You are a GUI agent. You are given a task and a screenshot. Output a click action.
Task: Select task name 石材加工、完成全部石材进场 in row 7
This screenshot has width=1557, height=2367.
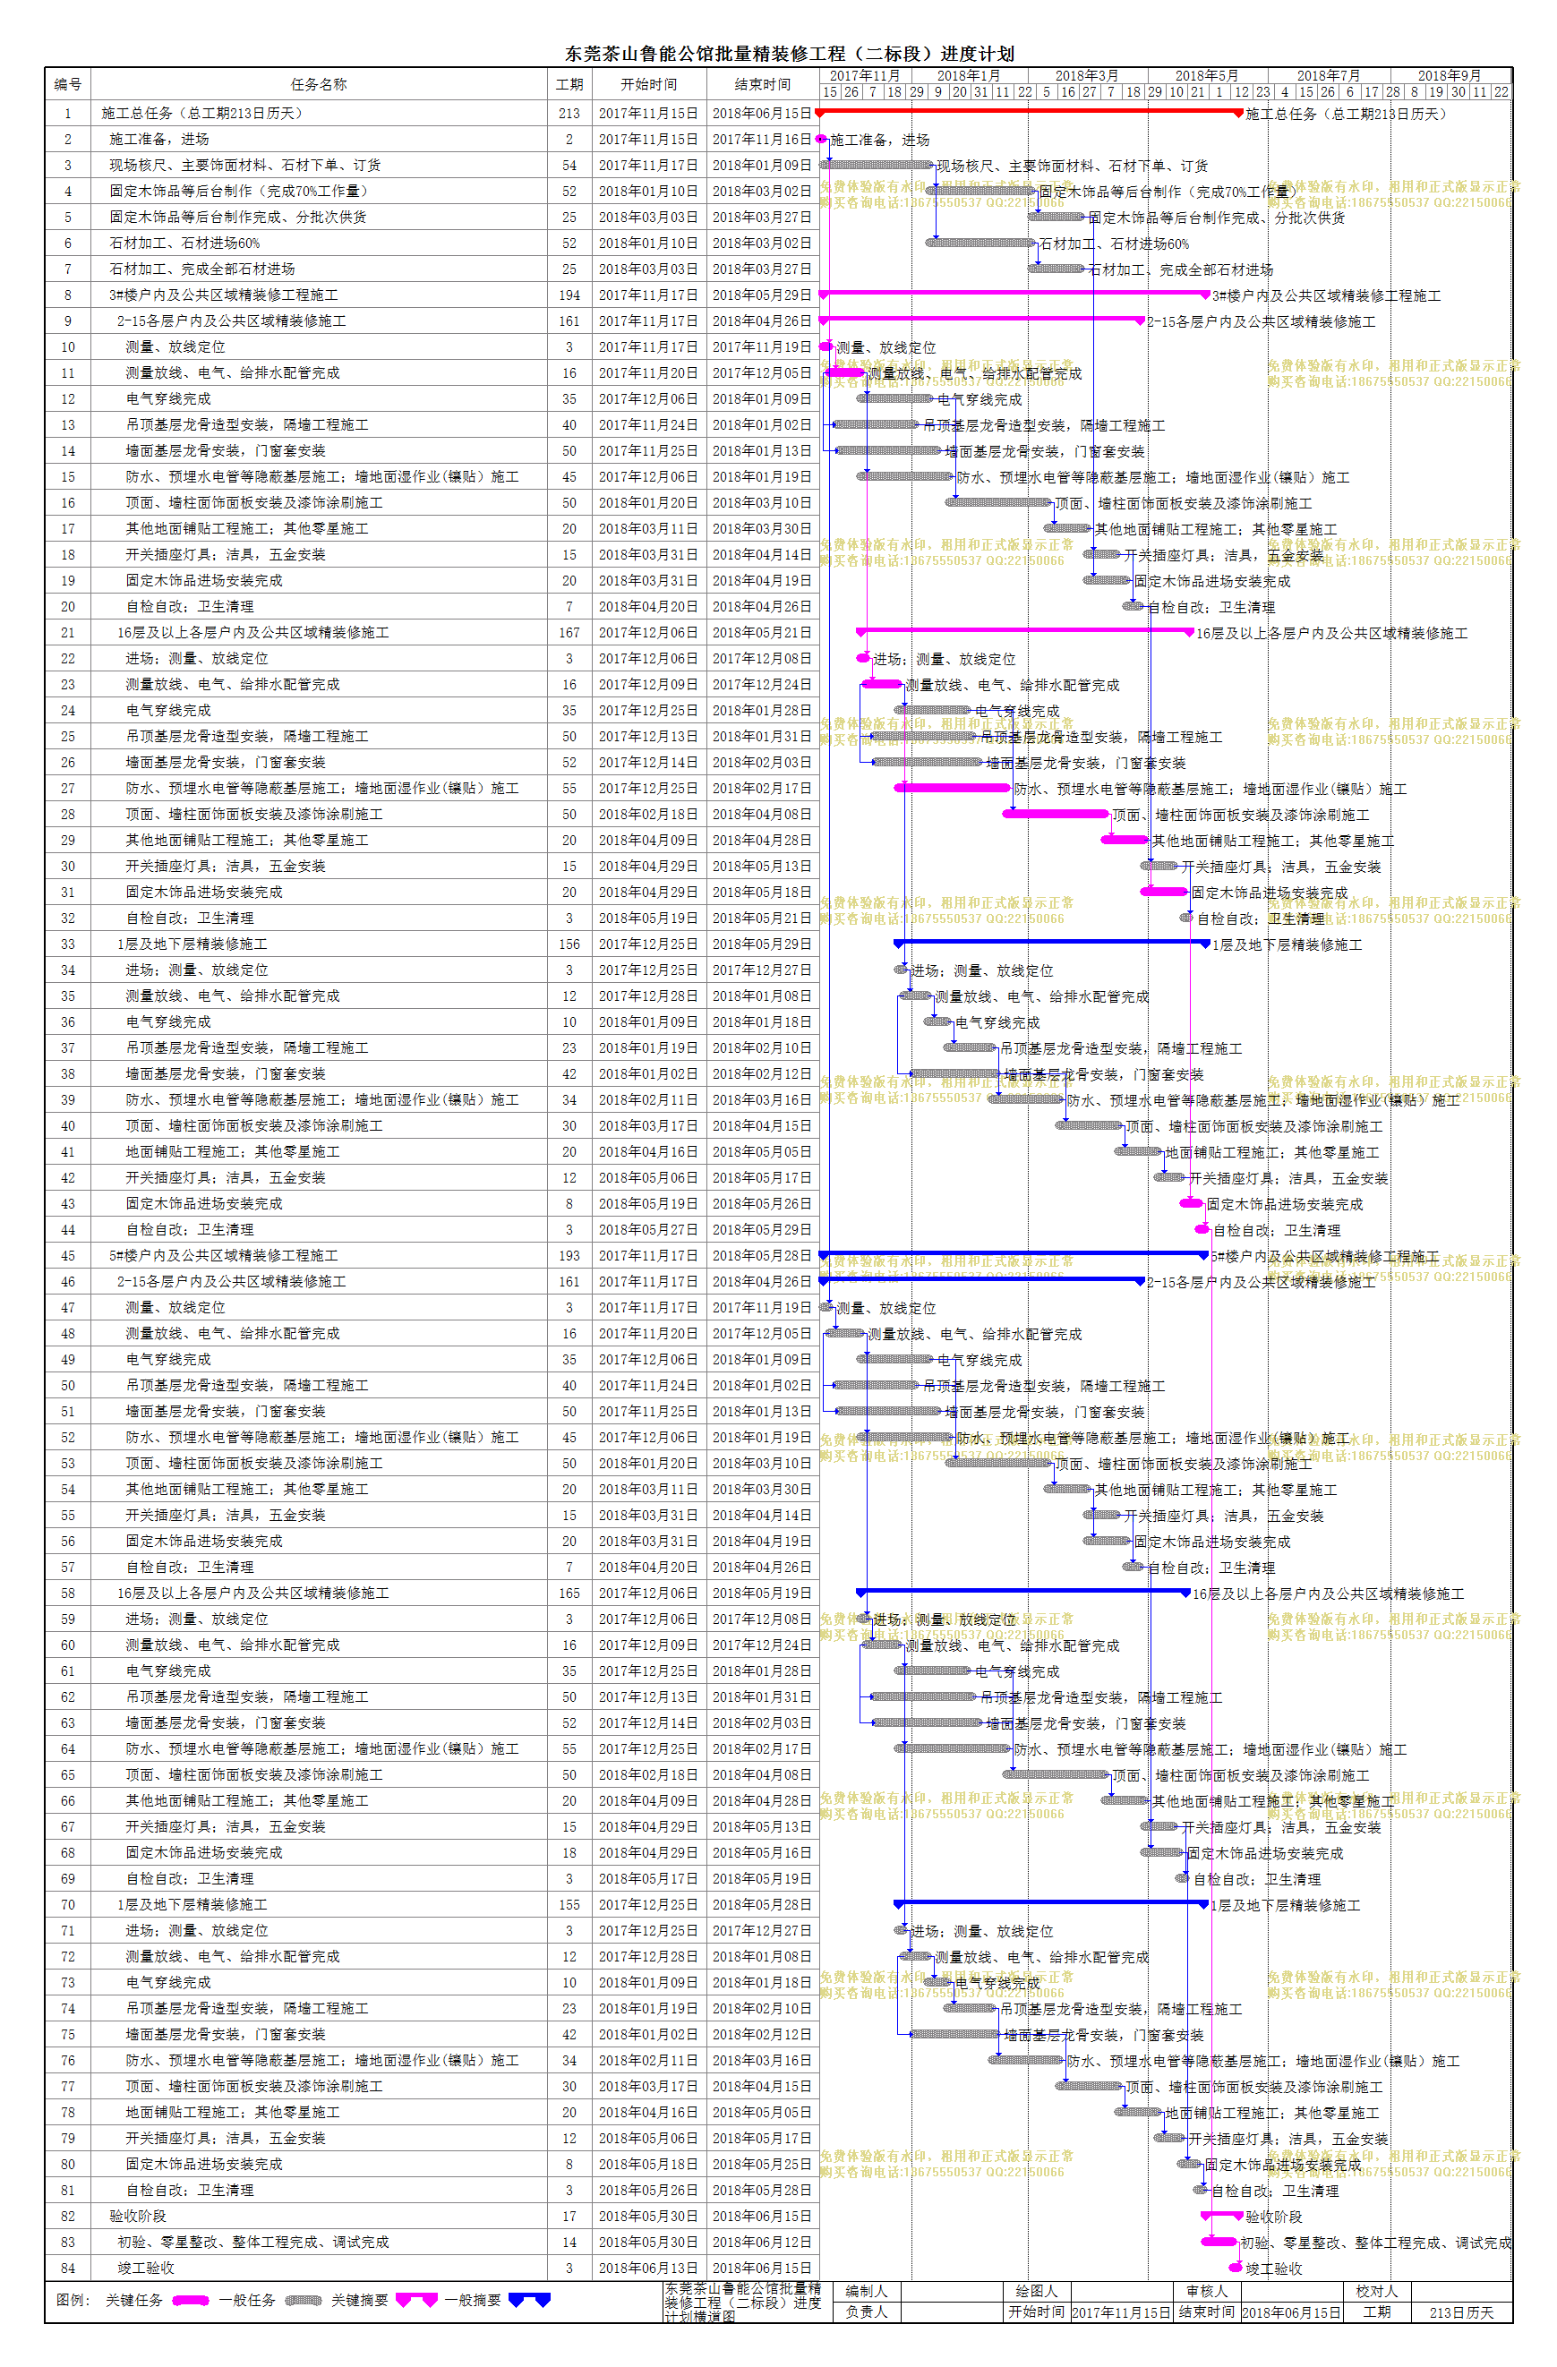(x=202, y=269)
